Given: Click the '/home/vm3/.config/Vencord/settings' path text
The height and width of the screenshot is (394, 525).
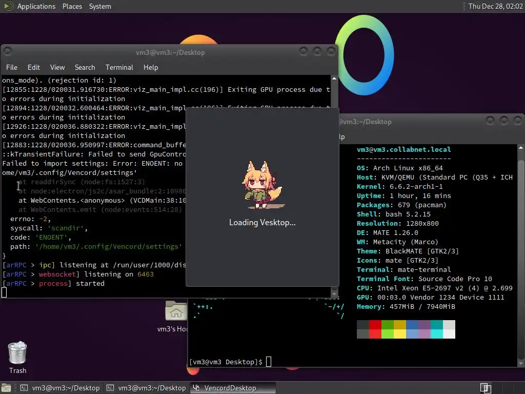Looking at the screenshot, I should [x=109, y=247].
